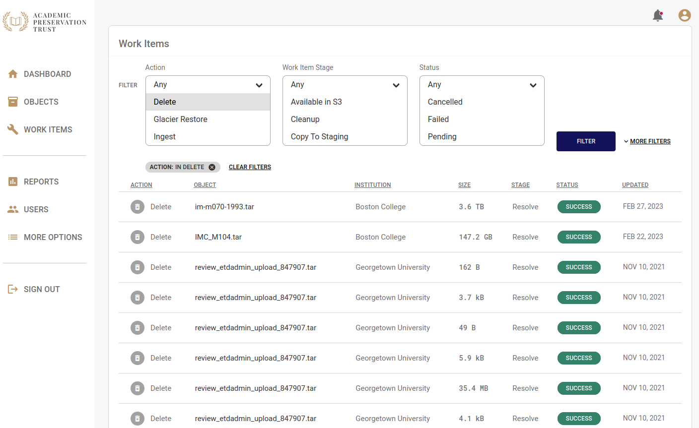Click the 147.2 GB size value
Screen dimensions: 699x428
pyautogui.click(x=476, y=237)
